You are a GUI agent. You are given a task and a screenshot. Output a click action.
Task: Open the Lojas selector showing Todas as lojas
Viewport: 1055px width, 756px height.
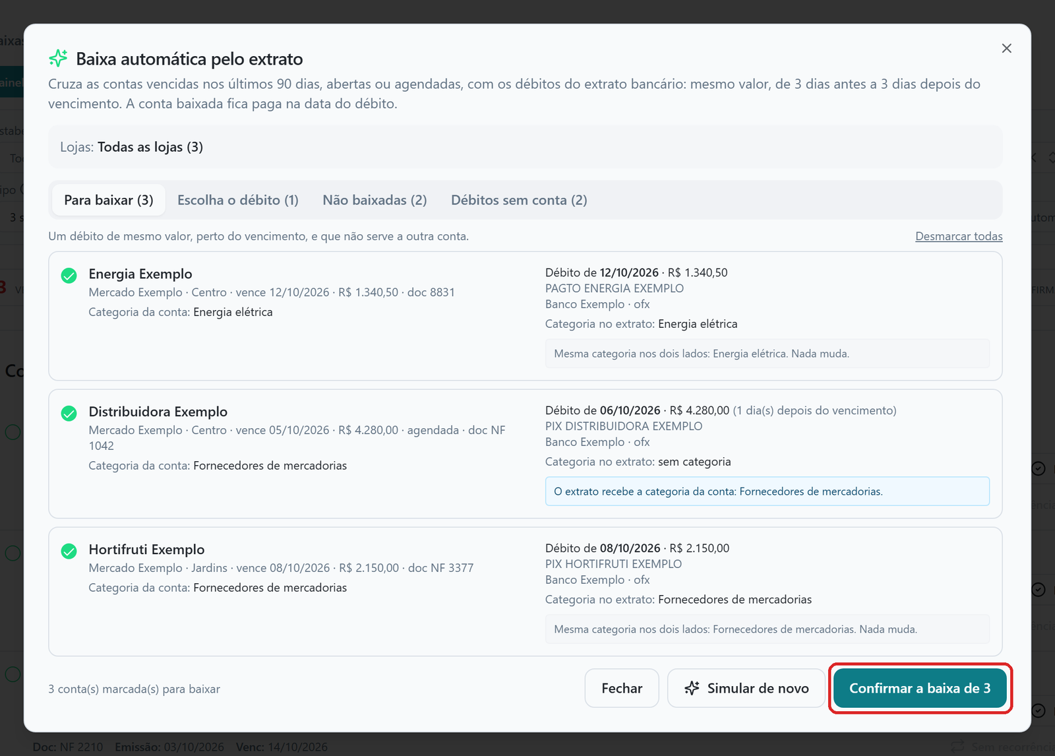[525, 147]
